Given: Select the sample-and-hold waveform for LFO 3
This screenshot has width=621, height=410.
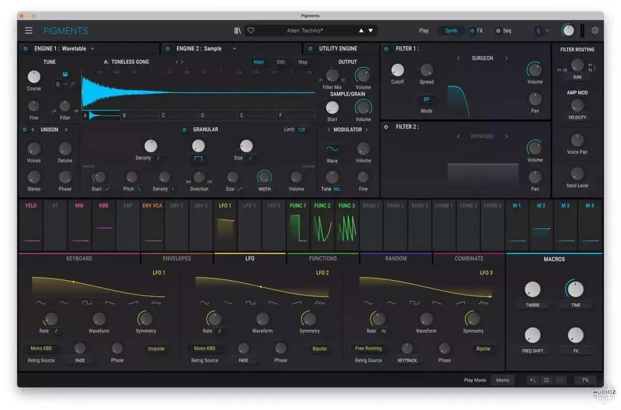Looking at the screenshot, I should coord(483,303).
